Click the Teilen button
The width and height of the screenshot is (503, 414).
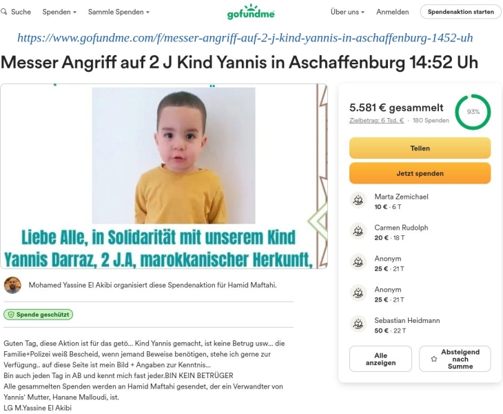click(420, 148)
